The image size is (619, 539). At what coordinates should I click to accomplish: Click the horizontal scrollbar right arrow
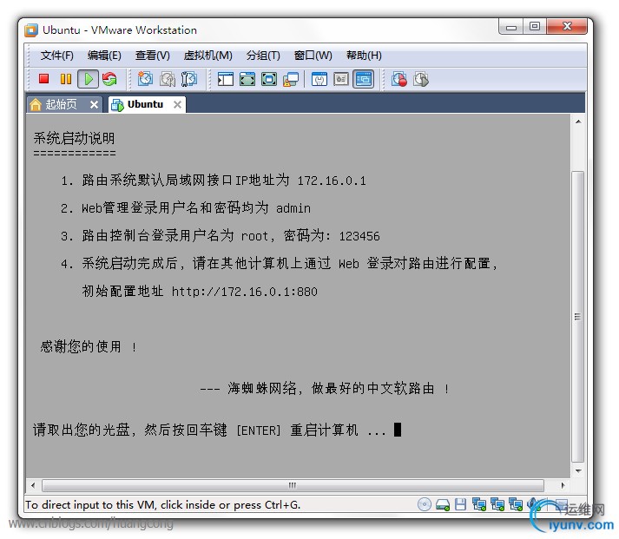[563, 485]
